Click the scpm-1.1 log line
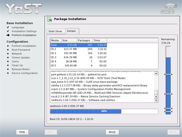 pos(91,89)
